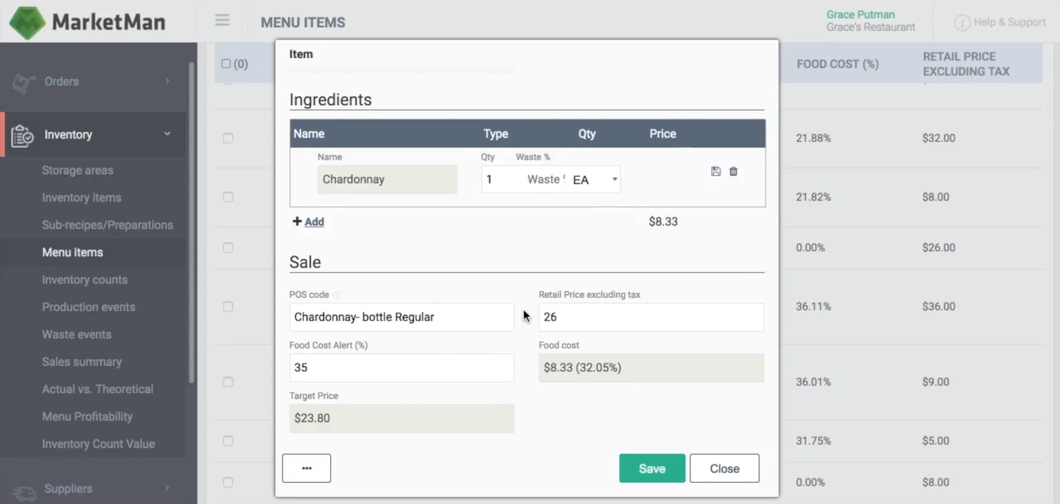Open the ellipsis options button in the dialog
The height and width of the screenshot is (504, 1060).
coord(306,468)
